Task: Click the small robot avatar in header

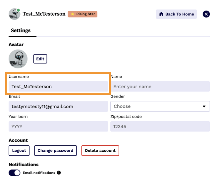Action: (x=15, y=14)
